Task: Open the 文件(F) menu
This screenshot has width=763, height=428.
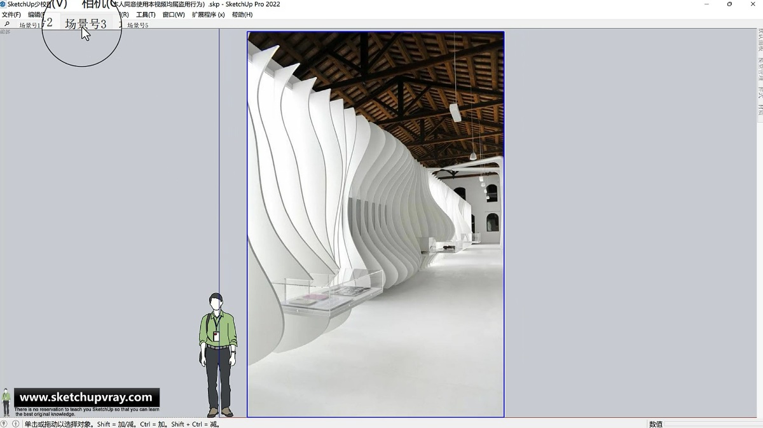Action: tap(11, 15)
